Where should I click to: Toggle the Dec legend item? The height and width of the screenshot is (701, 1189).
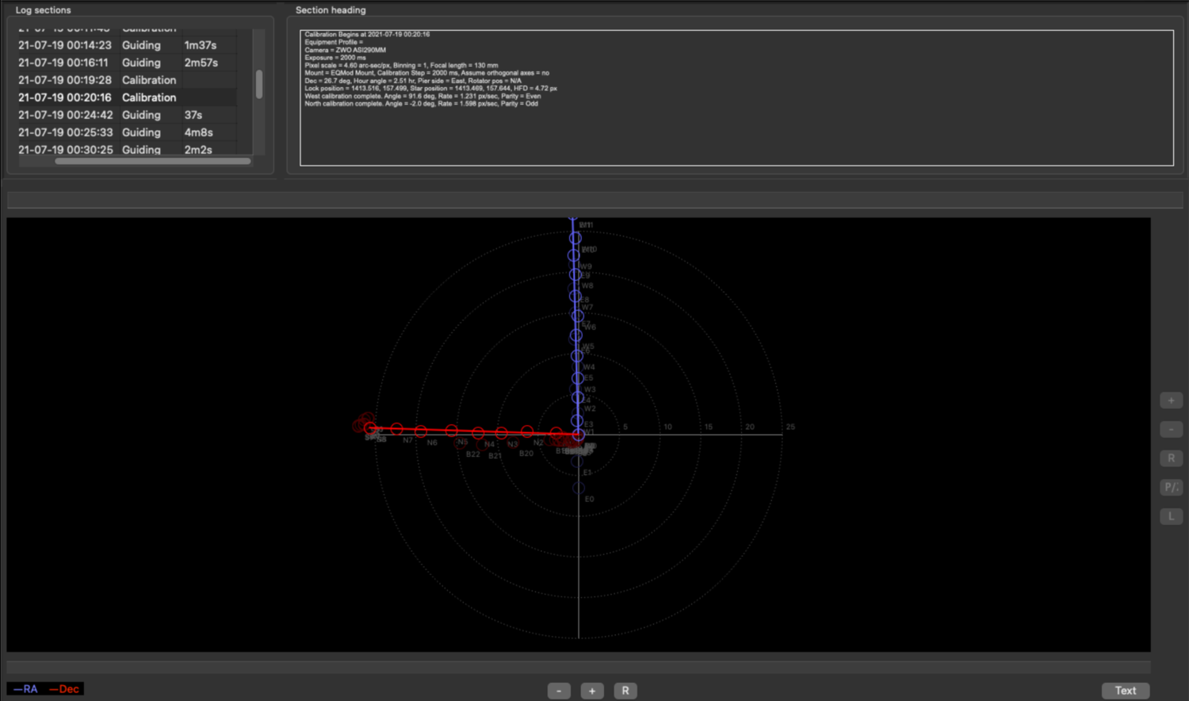point(64,689)
